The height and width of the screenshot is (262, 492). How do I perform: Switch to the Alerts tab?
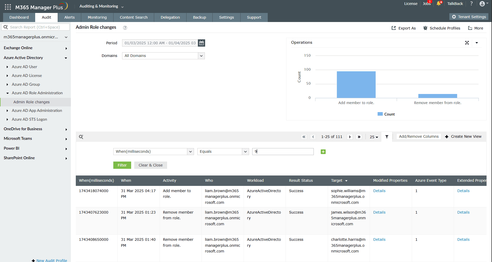click(69, 17)
